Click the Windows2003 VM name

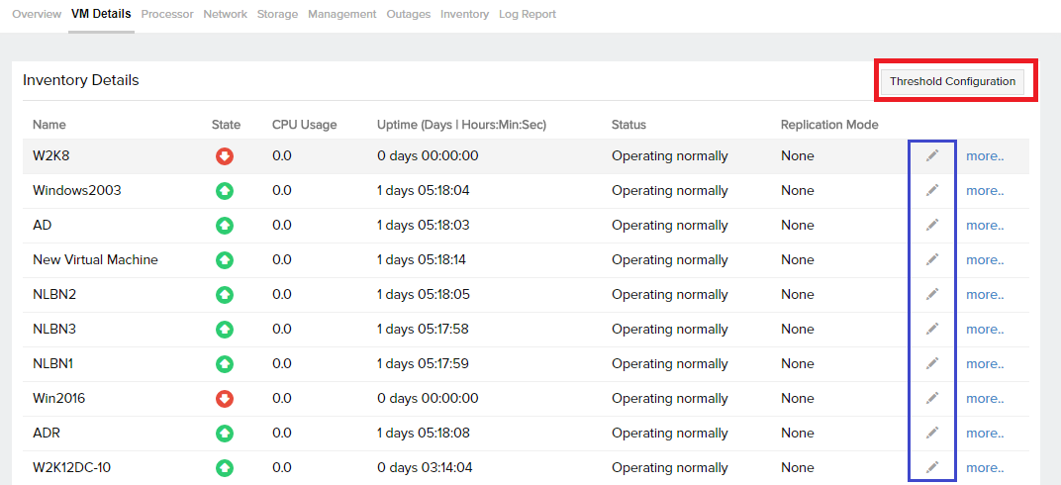pos(77,191)
